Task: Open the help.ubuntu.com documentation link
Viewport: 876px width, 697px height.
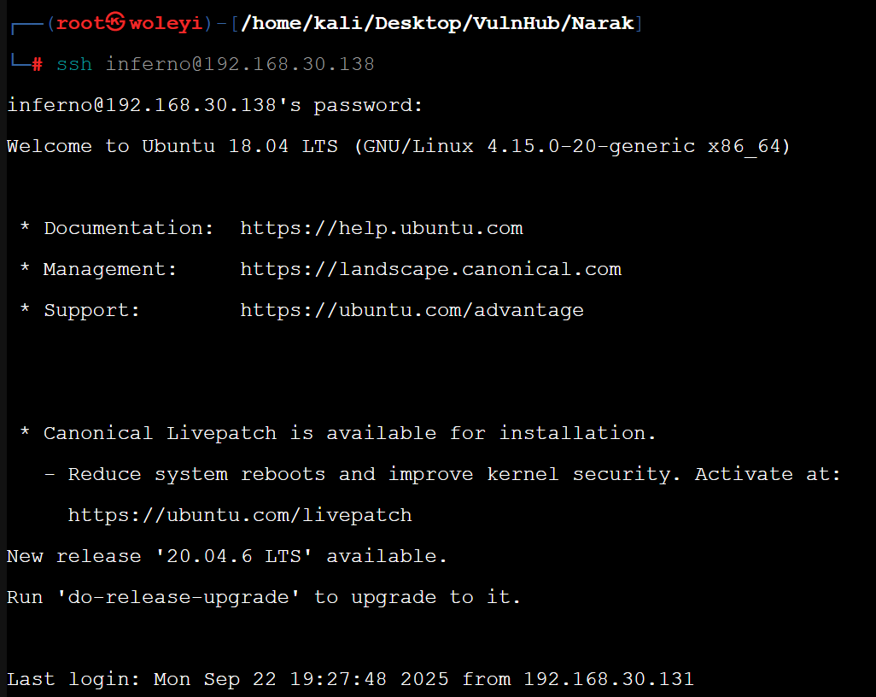Action: point(381,228)
